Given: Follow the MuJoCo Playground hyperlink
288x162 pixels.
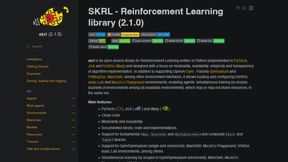Looking at the screenshot, I should [128, 82].
